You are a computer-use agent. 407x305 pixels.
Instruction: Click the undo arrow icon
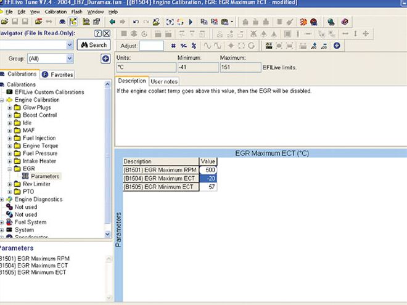(136, 22)
